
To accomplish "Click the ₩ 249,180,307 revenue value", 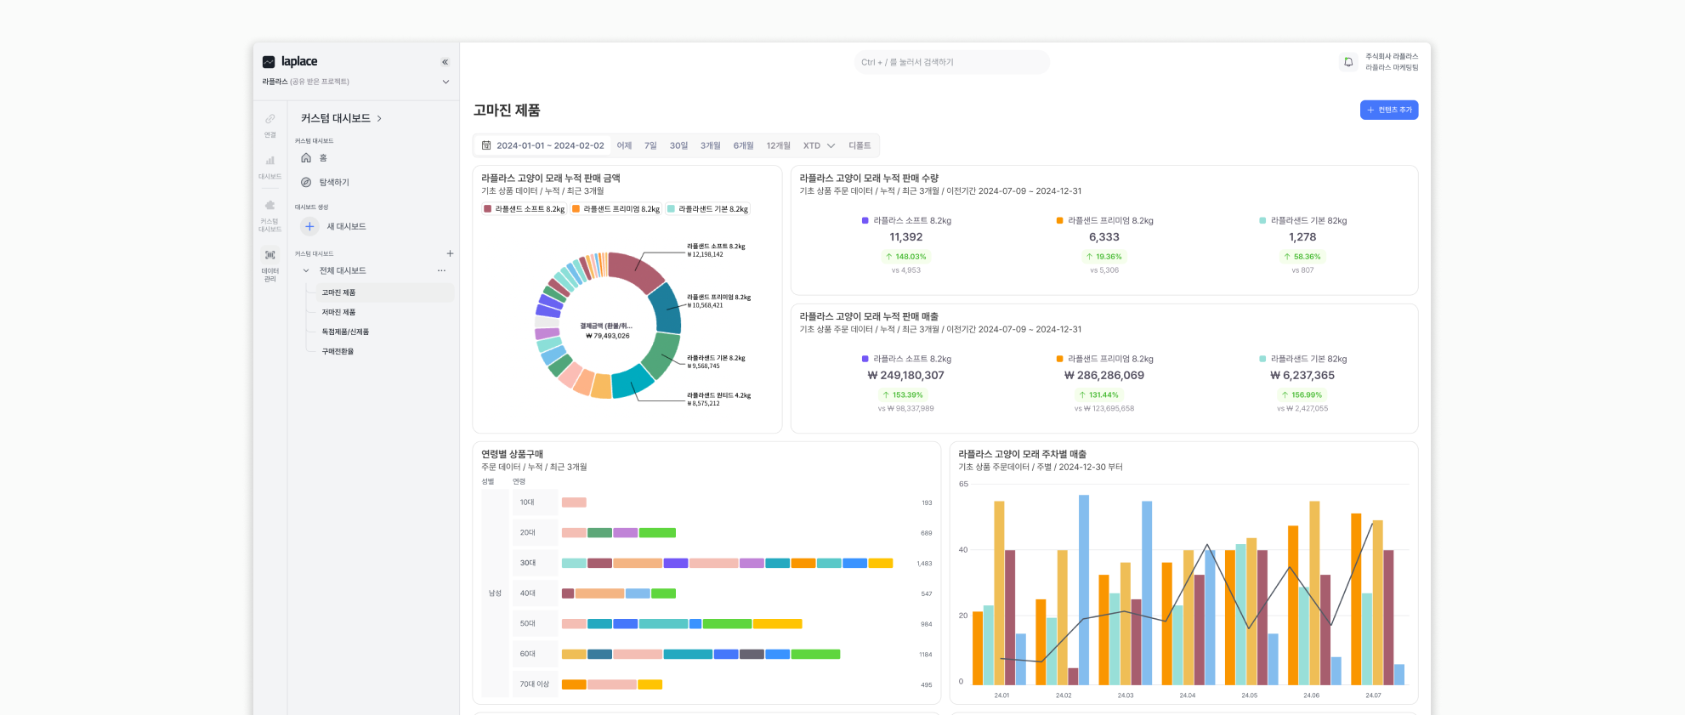I will point(905,376).
